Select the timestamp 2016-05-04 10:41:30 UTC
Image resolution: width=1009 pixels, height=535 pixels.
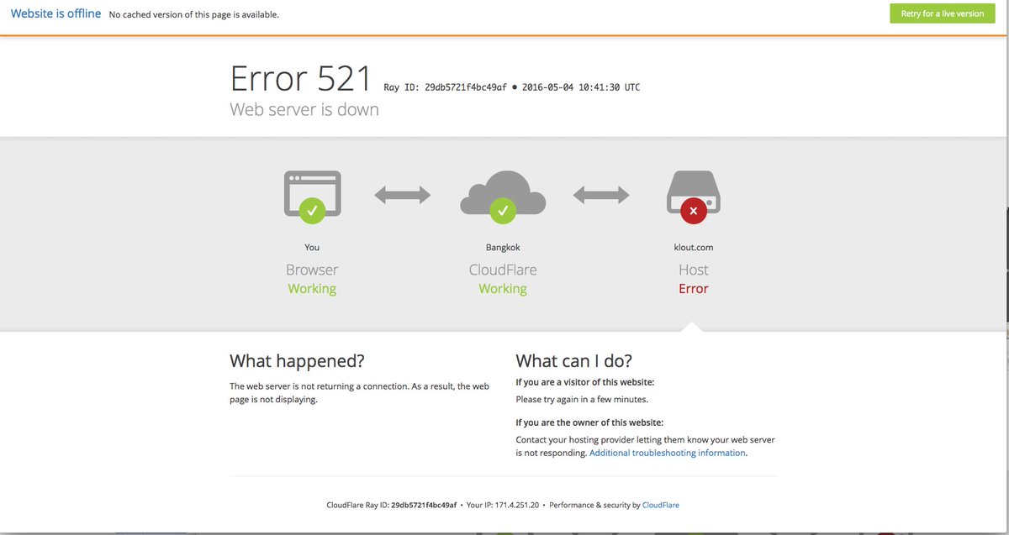click(581, 87)
